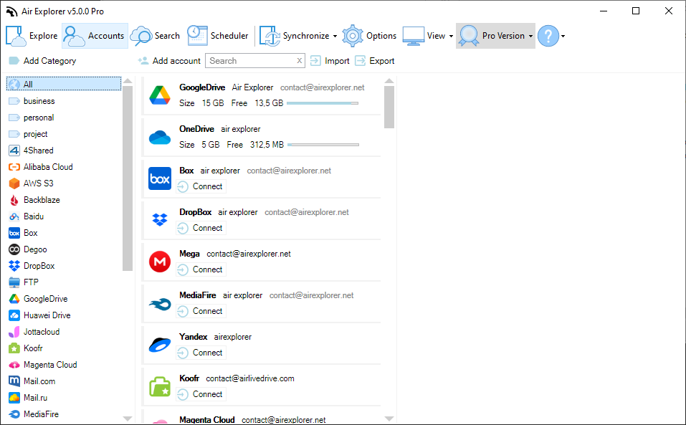Click the Mail.com icon
686x425 pixels.
click(14, 381)
